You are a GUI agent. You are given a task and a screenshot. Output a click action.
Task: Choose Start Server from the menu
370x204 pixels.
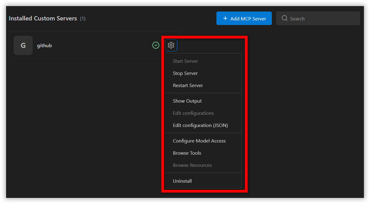tap(185, 61)
